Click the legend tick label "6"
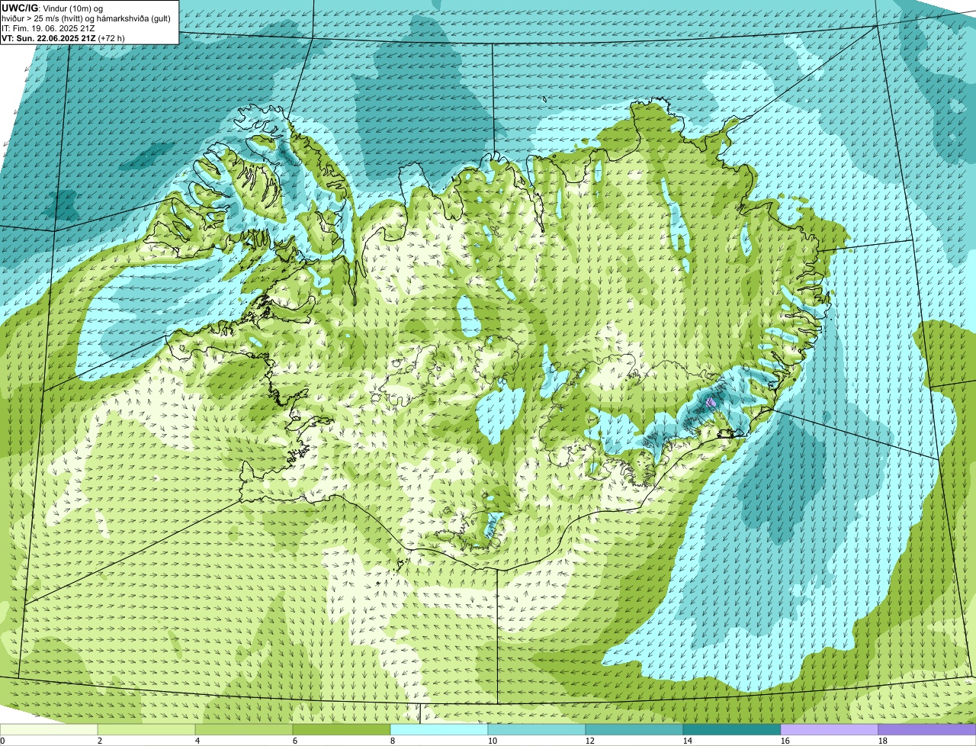976x746 pixels. (295, 741)
